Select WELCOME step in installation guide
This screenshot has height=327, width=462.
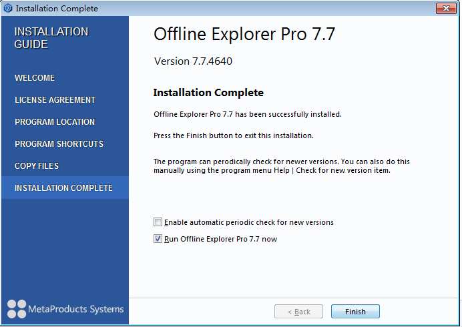[35, 78]
